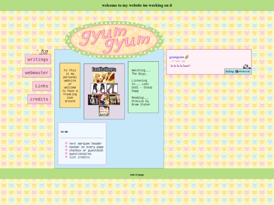Open the links page
Image resolution: width=274 pixels, height=205 pixels.
[x=42, y=86]
